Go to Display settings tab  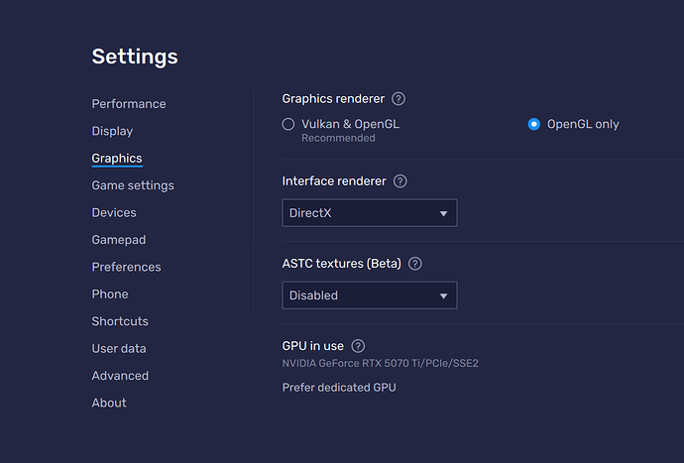pos(112,131)
